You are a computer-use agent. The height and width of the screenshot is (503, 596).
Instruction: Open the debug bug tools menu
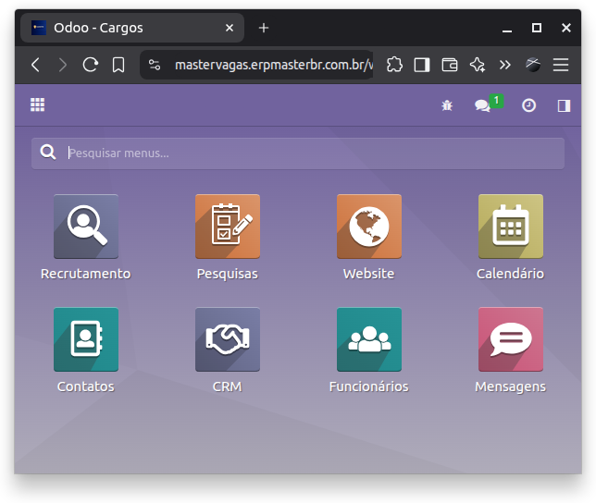tap(447, 106)
